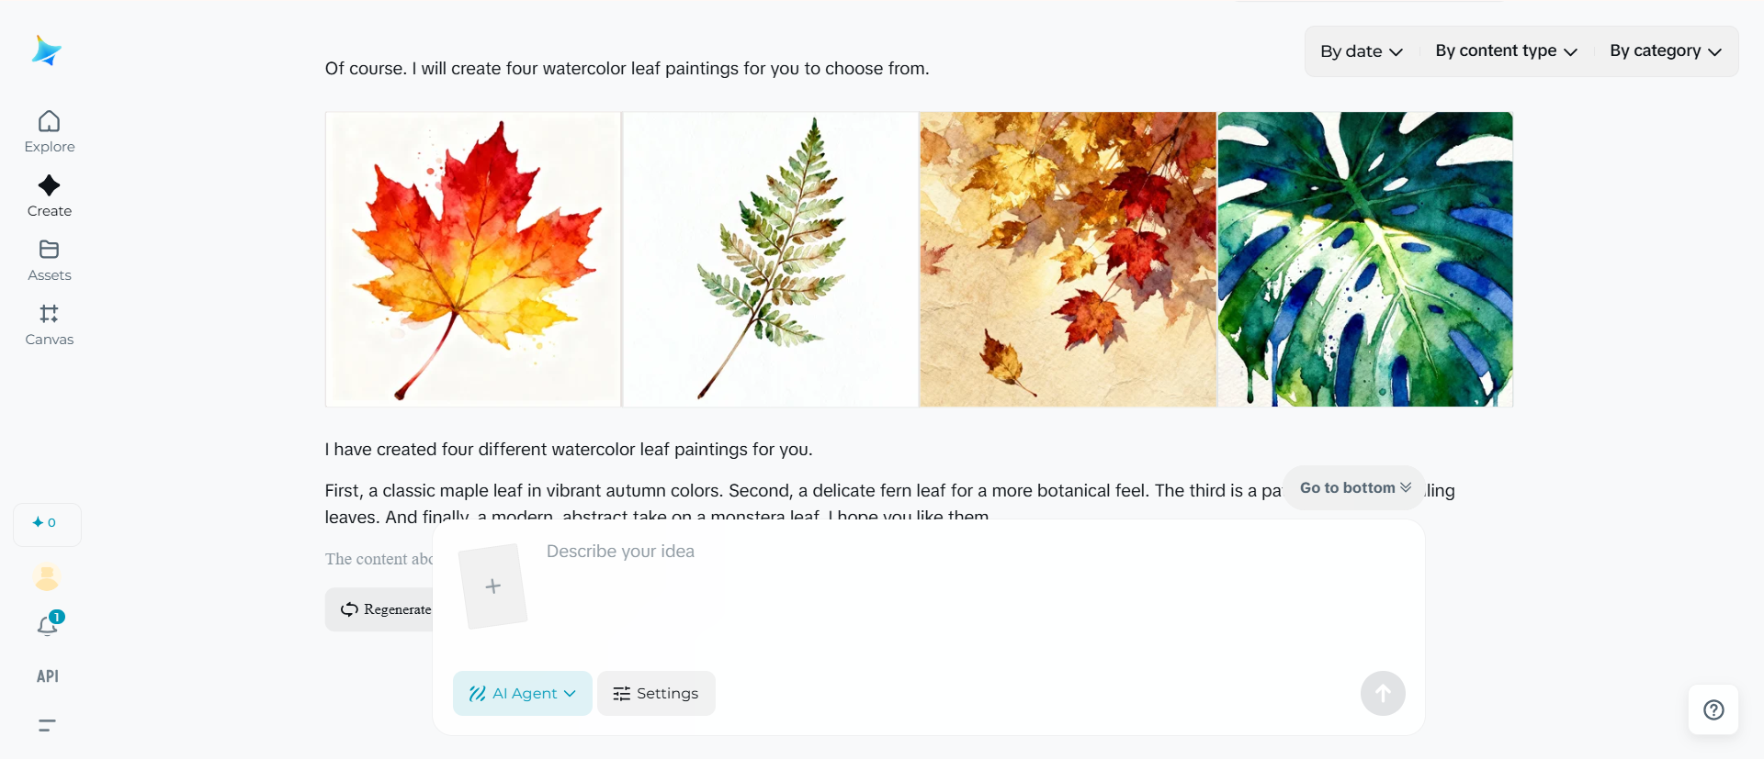This screenshot has width=1764, height=759.
Task: Click the credits balance badge
Action: [47, 523]
